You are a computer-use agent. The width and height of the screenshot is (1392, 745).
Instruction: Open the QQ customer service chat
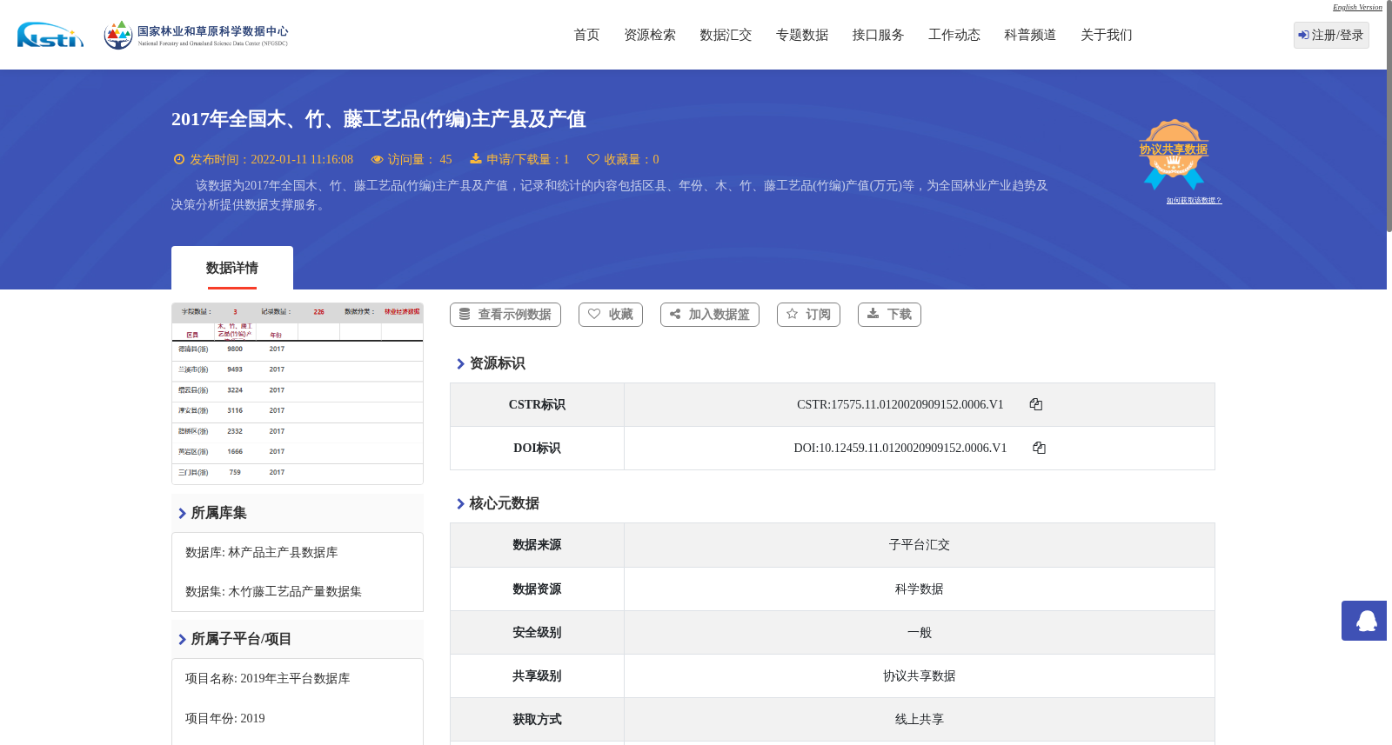[x=1364, y=621]
